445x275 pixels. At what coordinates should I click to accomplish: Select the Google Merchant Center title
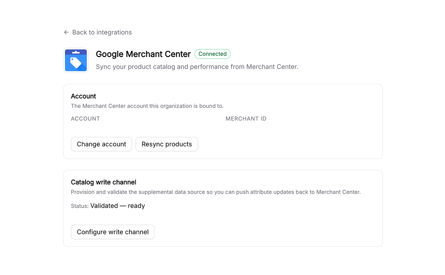(143, 54)
